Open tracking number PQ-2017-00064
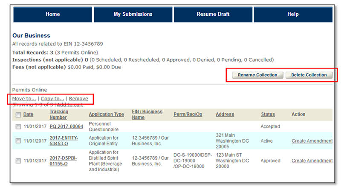 (x=66, y=126)
